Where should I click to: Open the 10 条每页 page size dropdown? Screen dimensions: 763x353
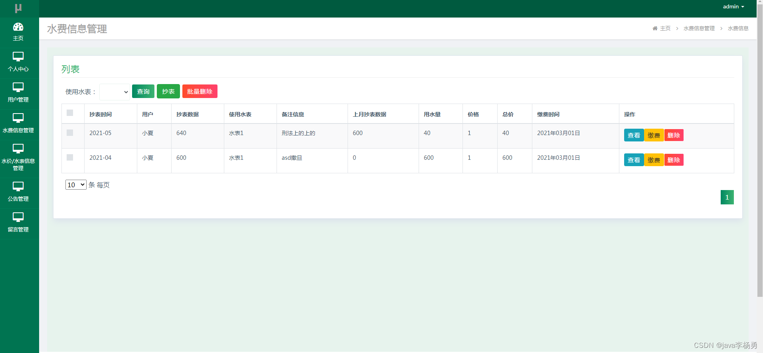pos(76,184)
